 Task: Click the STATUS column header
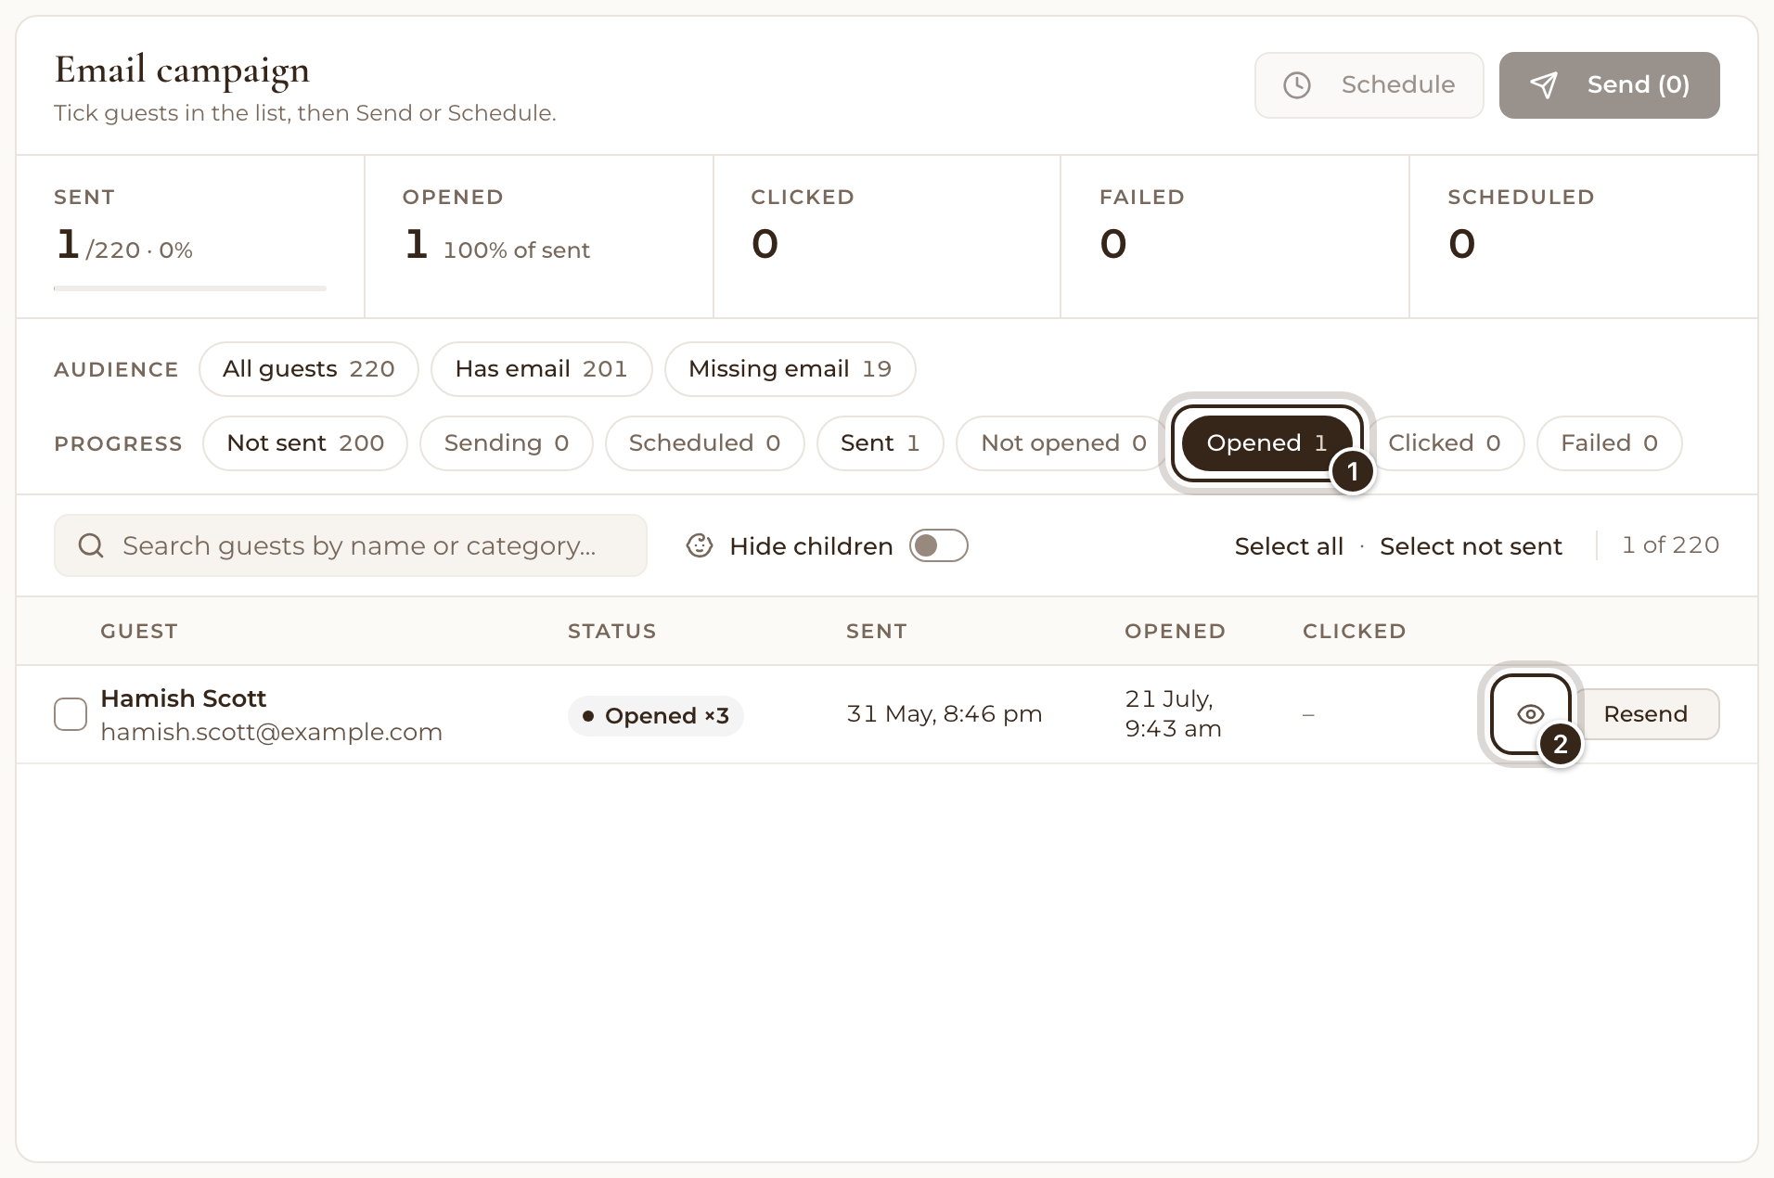coord(611,632)
